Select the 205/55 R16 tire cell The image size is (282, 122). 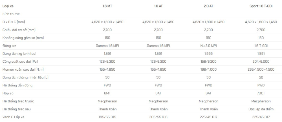tap(158, 117)
